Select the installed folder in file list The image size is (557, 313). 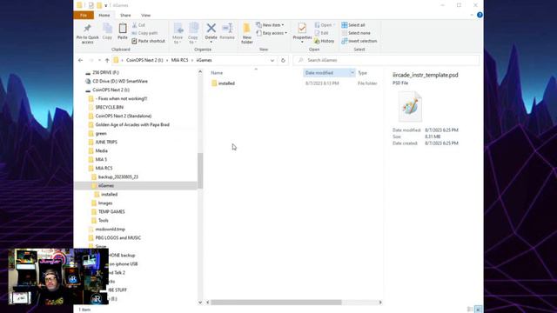point(226,83)
